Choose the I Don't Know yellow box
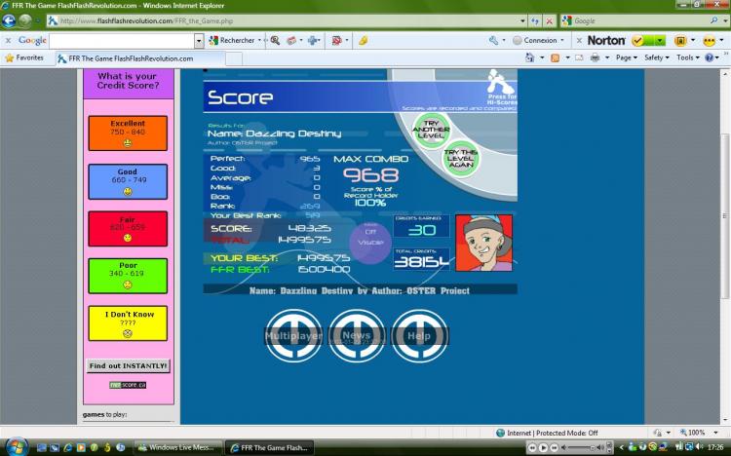The width and height of the screenshot is (731, 456). [x=128, y=323]
